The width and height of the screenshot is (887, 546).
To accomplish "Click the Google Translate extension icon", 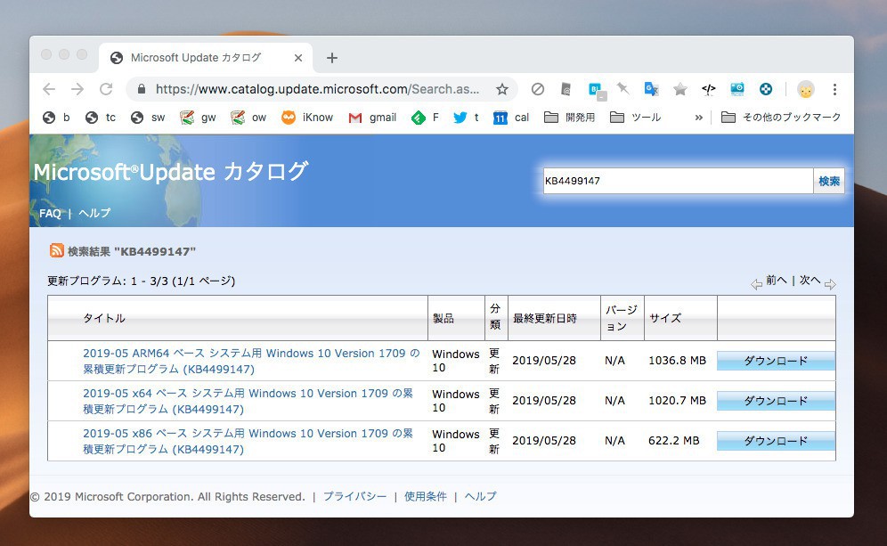I will click(652, 89).
